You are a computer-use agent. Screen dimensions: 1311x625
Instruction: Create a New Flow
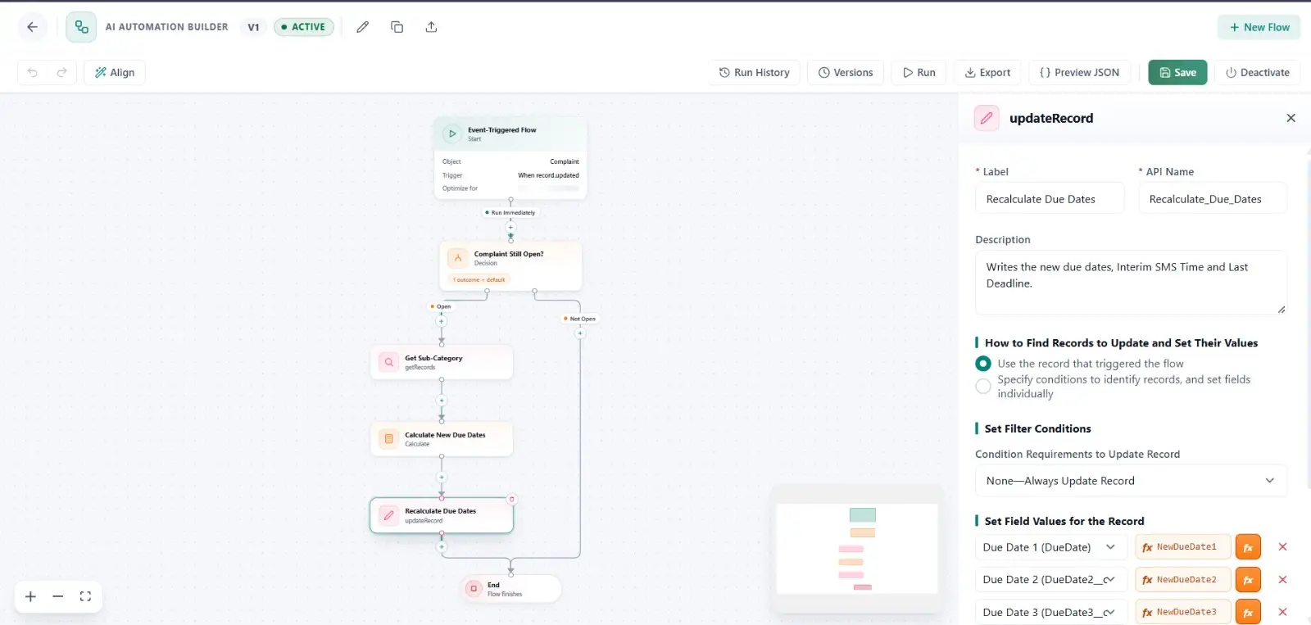tap(1259, 27)
